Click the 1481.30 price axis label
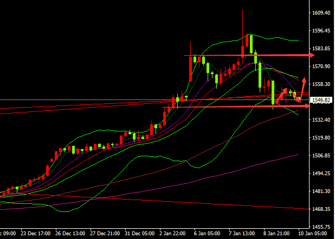 pyautogui.click(x=322, y=191)
